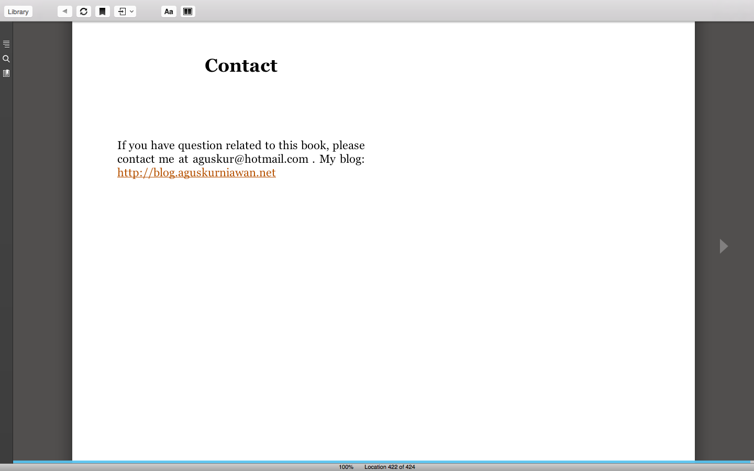754x471 pixels.
Task: Go to next page arrow
Action: point(724,246)
